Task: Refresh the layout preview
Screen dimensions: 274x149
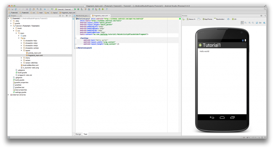Action: pos(257,23)
